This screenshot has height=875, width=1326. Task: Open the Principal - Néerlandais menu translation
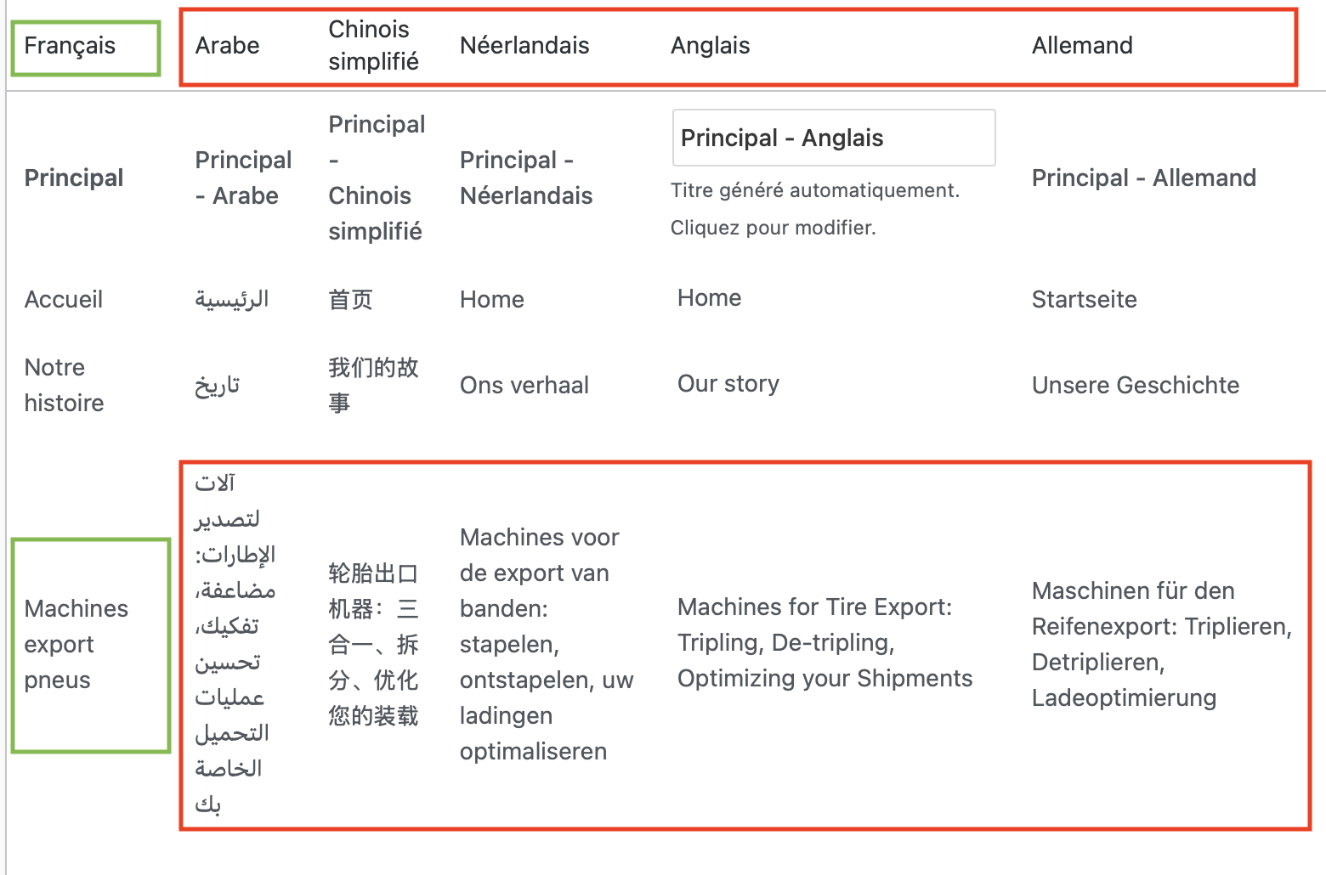pyautogui.click(x=526, y=178)
